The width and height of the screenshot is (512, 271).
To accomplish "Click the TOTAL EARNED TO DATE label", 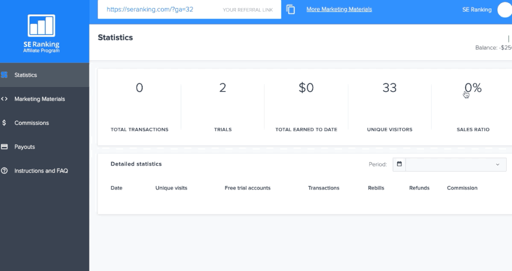I will pyautogui.click(x=306, y=129).
